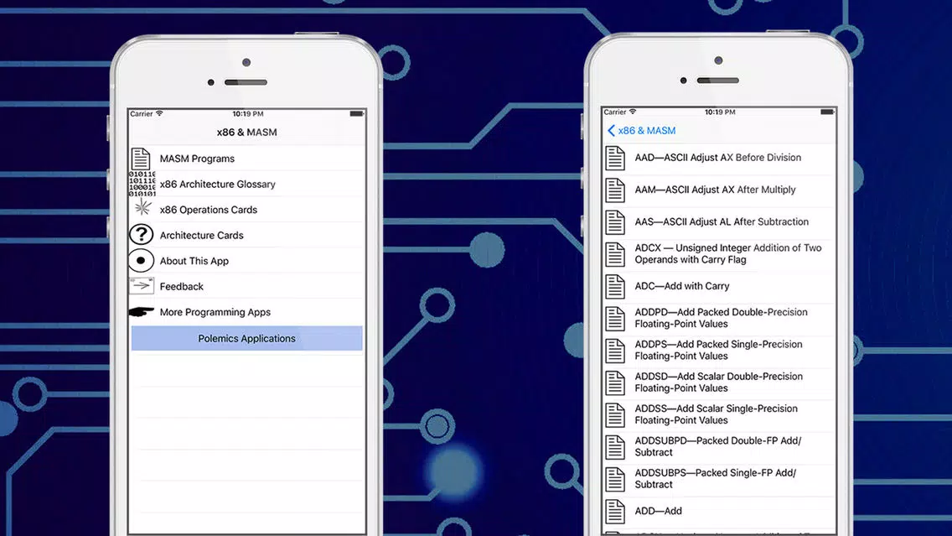Tap the document icon beside ADD—Add entry
Image resolution: width=952 pixels, height=536 pixels.
(x=615, y=512)
